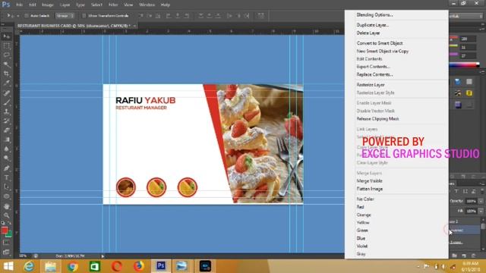Open the status bar info arrow

(103, 256)
